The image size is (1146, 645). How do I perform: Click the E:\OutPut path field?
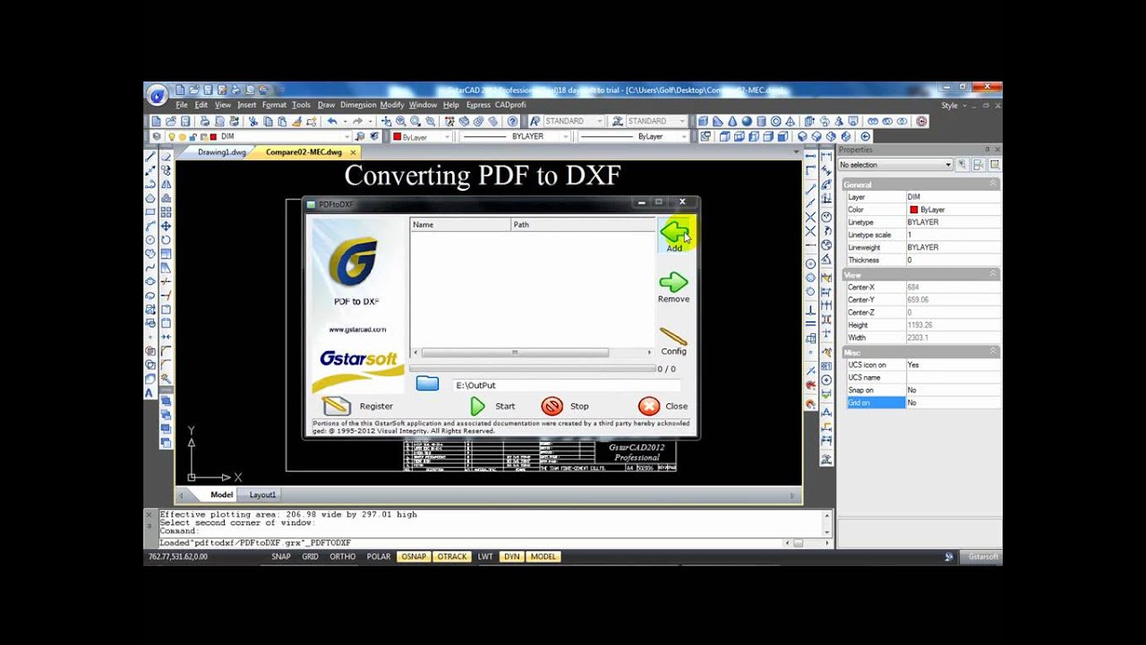(x=566, y=385)
